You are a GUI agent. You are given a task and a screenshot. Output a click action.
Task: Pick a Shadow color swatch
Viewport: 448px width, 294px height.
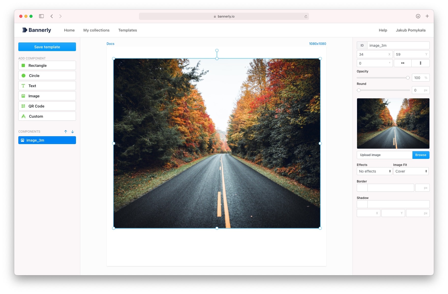pyautogui.click(x=362, y=204)
